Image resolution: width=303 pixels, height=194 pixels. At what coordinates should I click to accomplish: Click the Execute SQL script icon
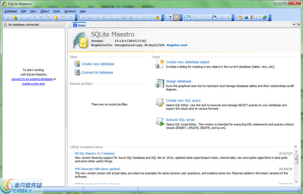tap(160, 122)
